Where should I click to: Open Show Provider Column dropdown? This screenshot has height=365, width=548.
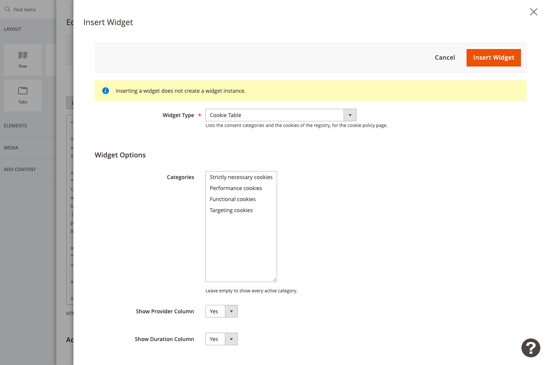221,311
